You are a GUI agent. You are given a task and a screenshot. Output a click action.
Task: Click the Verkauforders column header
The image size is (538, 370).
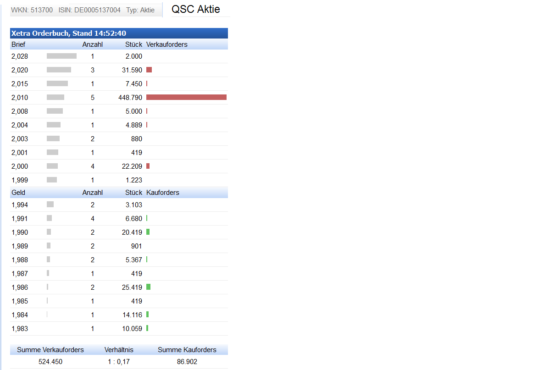coord(167,44)
